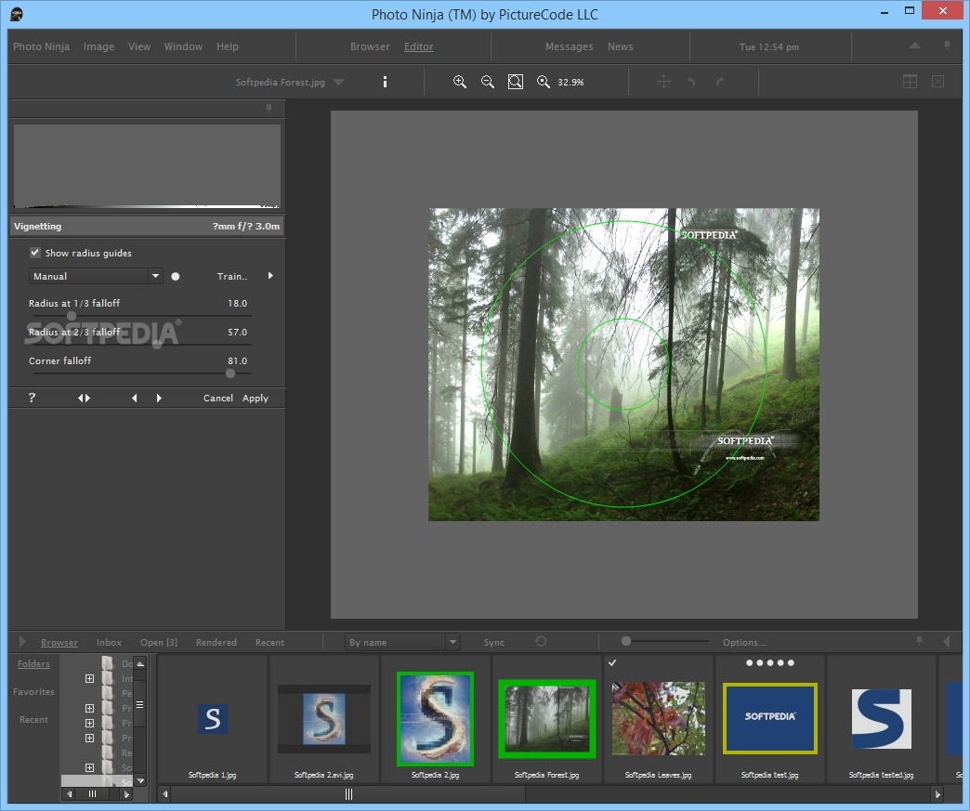Screen dimensions: 970x811
Task: Toggle checkmark on Softpedia Leaves.jpg thumbnail
Action: click(612, 663)
